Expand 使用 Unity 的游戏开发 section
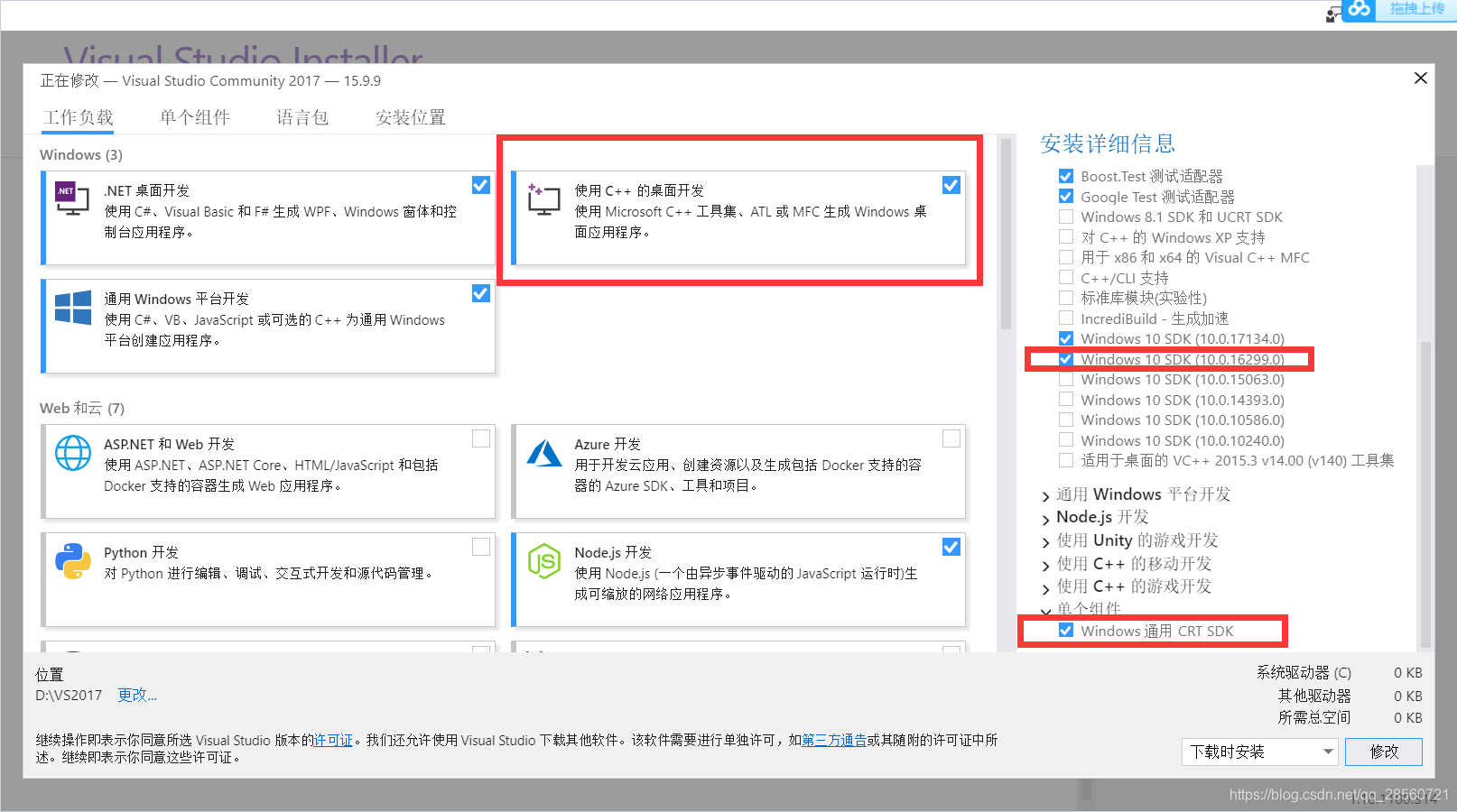 (1046, 541)
